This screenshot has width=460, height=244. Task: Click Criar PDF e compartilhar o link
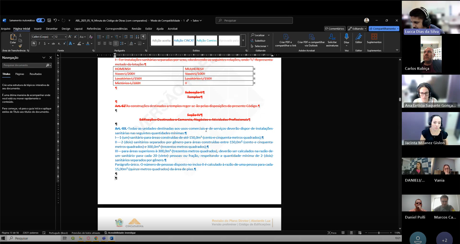click(x=285, y=40)
